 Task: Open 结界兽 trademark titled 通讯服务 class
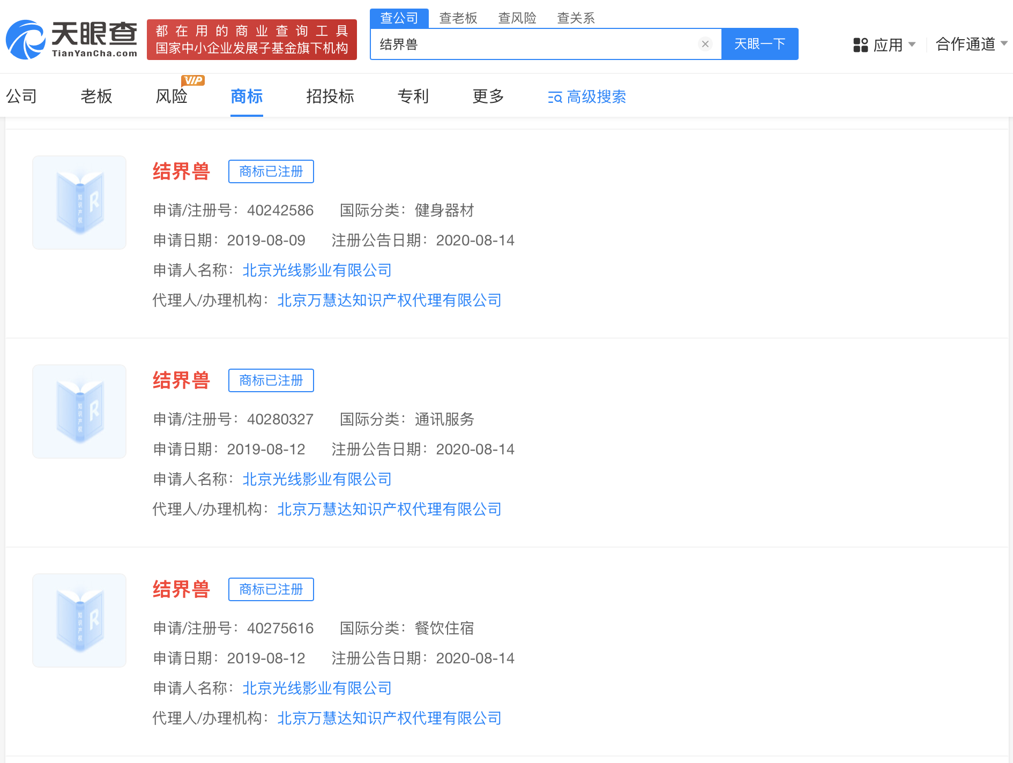pyautogui.click(x=181, y=380)
